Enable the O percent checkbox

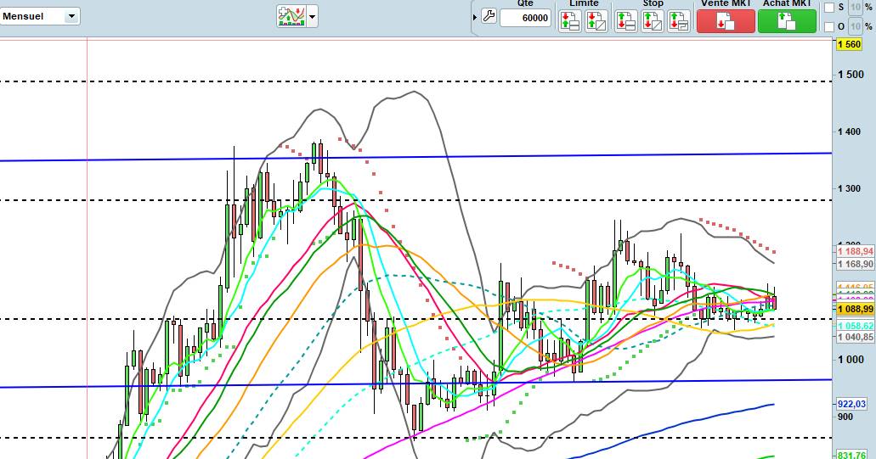829,27
